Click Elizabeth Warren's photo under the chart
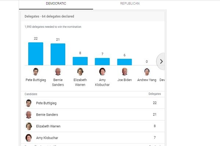The image size is (220, 146). pos(80,72)
